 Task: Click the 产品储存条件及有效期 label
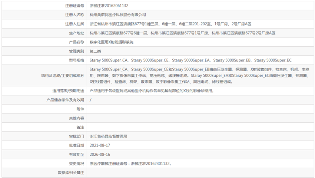(x=65, y=100)
